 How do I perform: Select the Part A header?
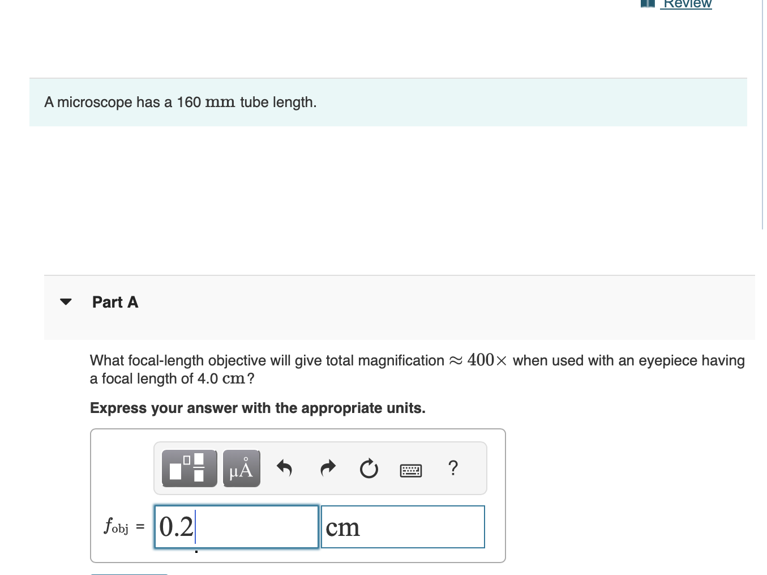click(x=115, y=302)
